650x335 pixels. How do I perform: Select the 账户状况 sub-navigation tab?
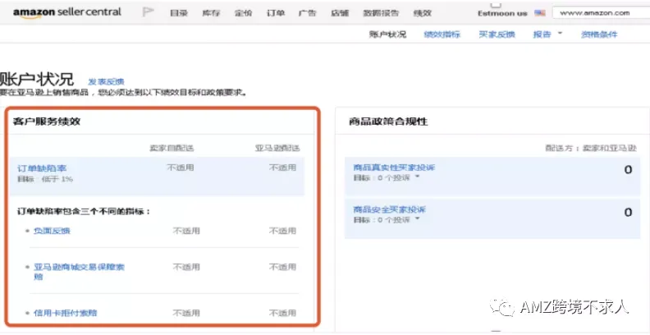click(x=387, y=34)
